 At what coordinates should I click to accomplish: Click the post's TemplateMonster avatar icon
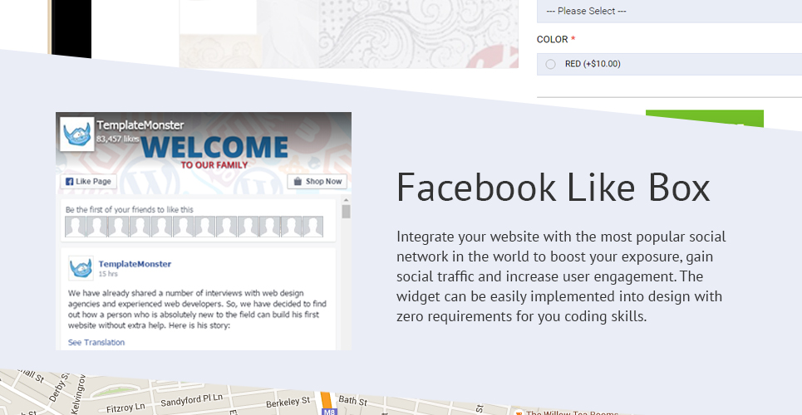coord(81,268)
